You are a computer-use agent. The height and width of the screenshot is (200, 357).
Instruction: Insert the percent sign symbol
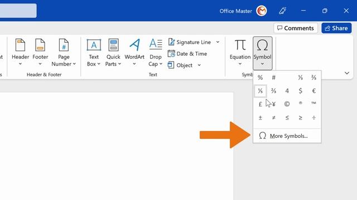(x=260, y=78)
